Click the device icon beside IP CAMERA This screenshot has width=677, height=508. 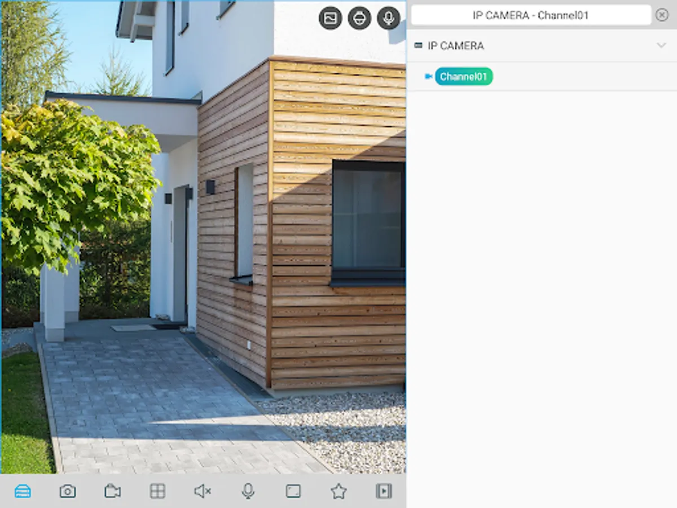(x=418, y=46)
